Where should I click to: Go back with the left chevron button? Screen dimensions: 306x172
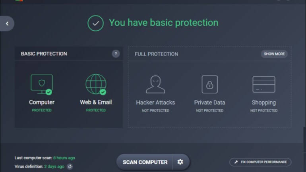coord(7,23)
